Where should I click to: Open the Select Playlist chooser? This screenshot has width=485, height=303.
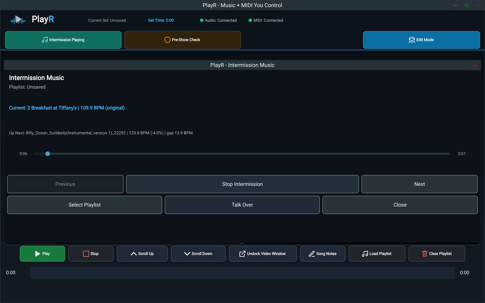pos(85,205)
